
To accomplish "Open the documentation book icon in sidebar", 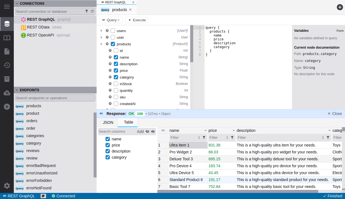I will (x=7, y=38).
